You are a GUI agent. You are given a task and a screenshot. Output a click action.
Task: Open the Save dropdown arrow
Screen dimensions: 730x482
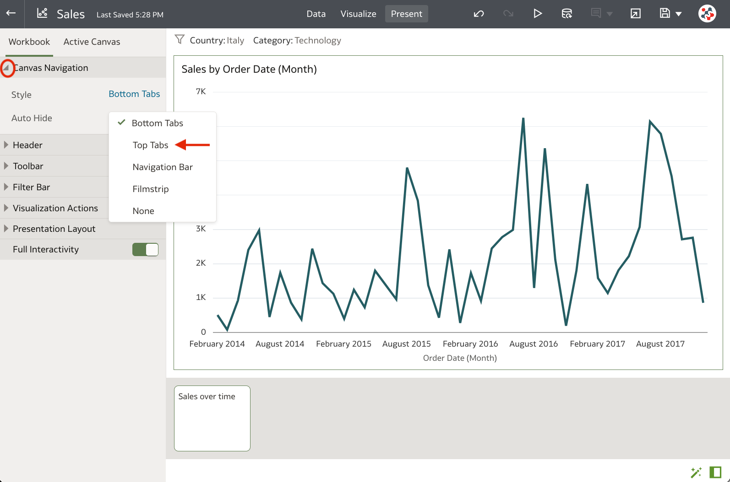[x=679, y=14]
